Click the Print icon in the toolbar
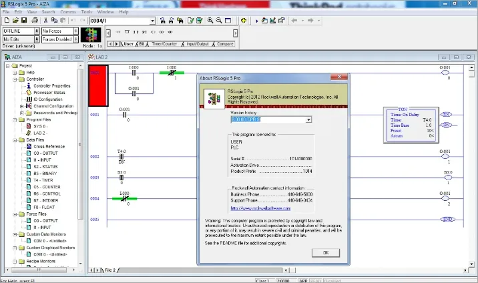478x283 pixels. [x=35, y=21]
